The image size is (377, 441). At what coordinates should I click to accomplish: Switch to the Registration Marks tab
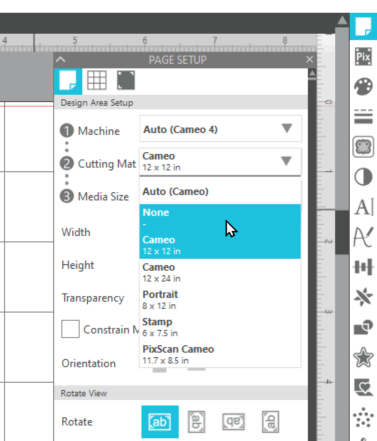tap(126, 81)
